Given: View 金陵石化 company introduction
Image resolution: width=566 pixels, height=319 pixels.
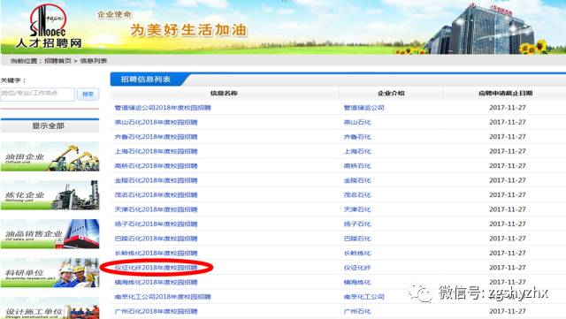Looking at the screenshot, I should pos(357,180).
